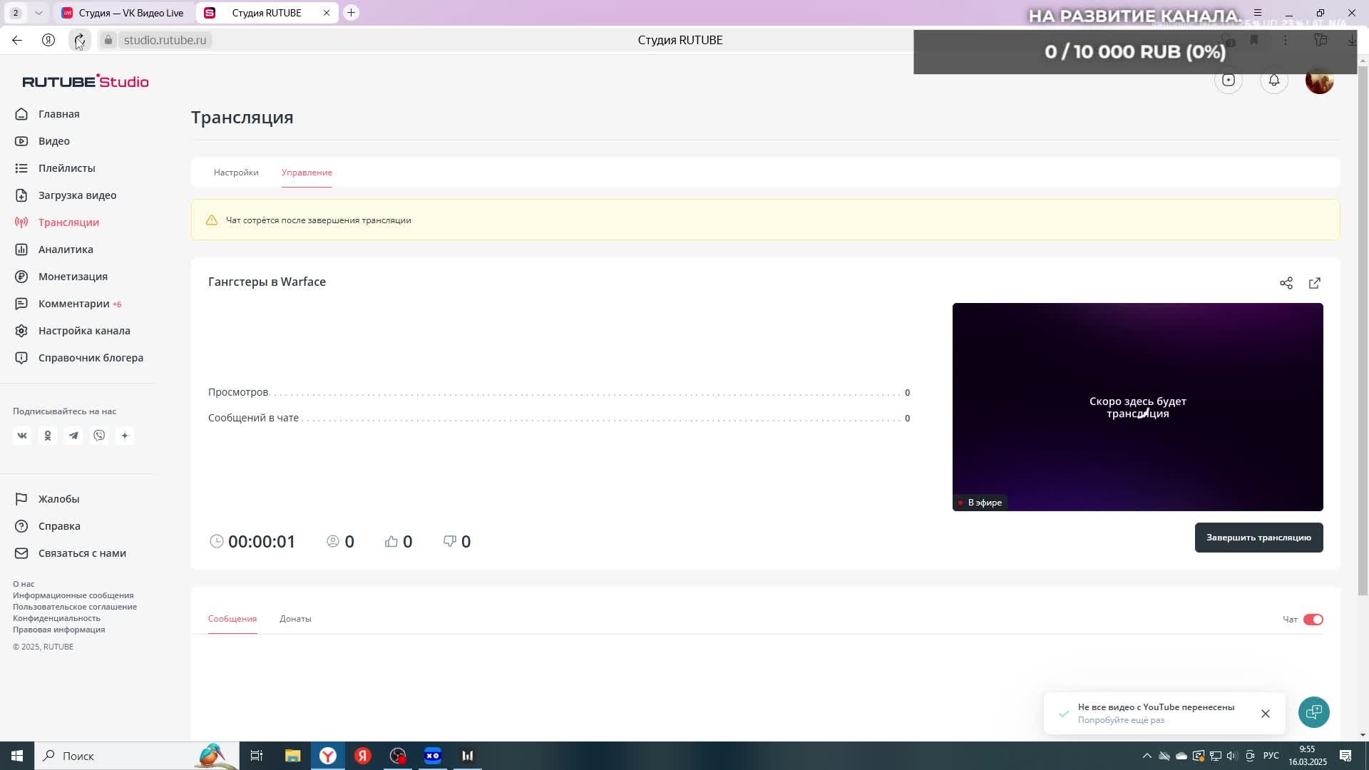Viewport: 1369px width, 770px height.
Task: Open broadcast in new window icon
Action: pos(1315,283)
